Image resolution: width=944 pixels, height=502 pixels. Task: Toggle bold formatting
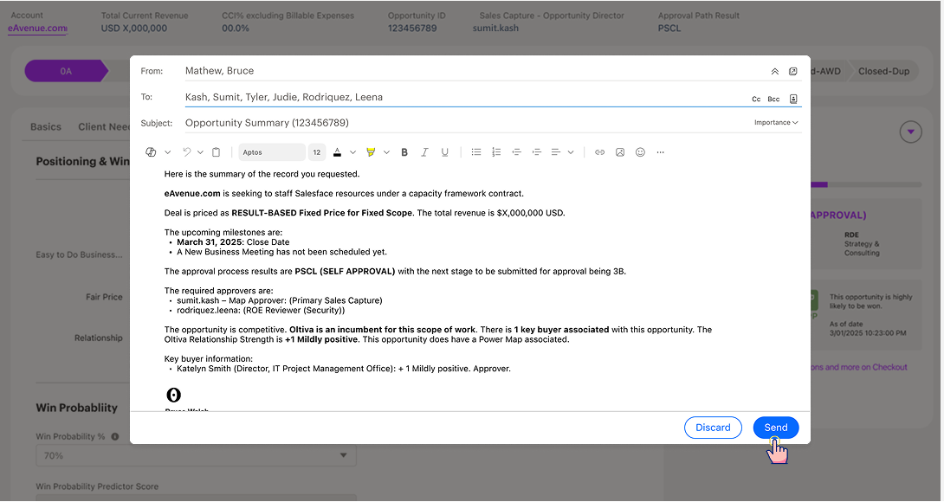[x=404, y=152]
